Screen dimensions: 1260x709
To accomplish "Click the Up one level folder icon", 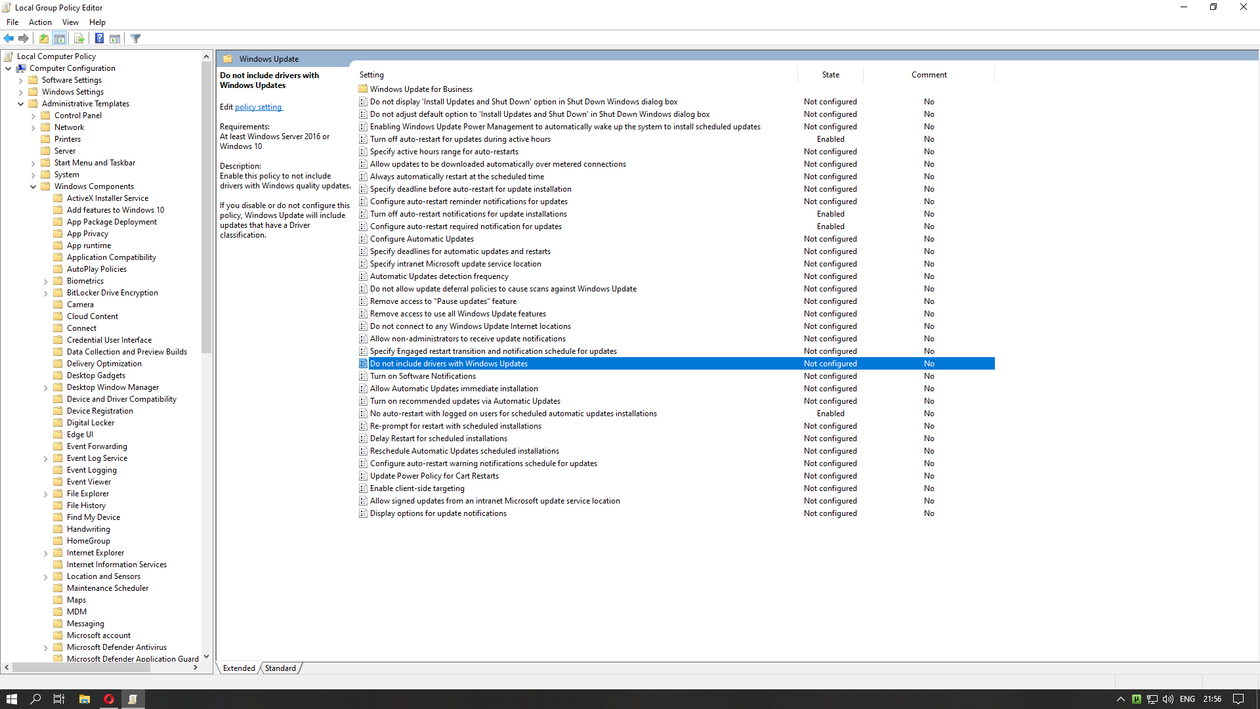I will tap(43, 39).
